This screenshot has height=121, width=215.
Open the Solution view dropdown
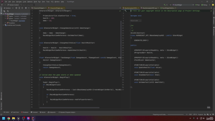8,8
